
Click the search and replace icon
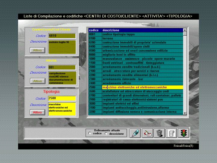point(148,133)
